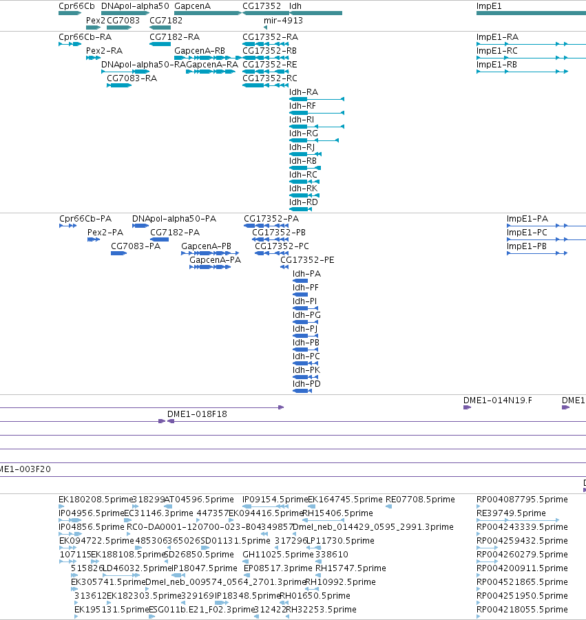Viewport: 586px width, 620px height.
Task: Click protein CG7083-PA label
Action: click(136, 246)
